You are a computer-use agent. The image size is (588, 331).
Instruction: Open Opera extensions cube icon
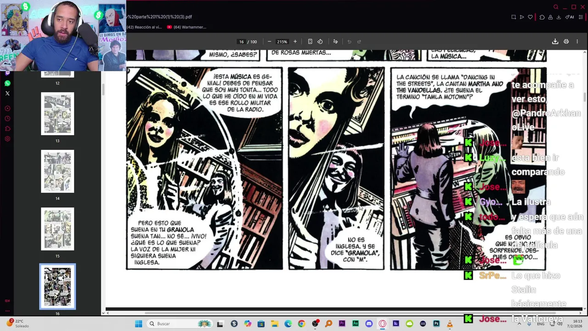pos(542,17)
